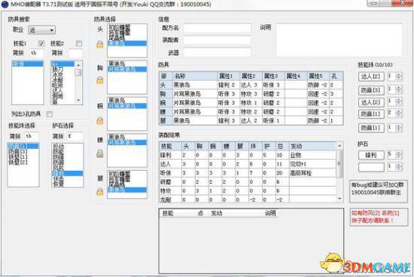
Task: Enable the 技能1 checkbox
Action: [41, 44]
